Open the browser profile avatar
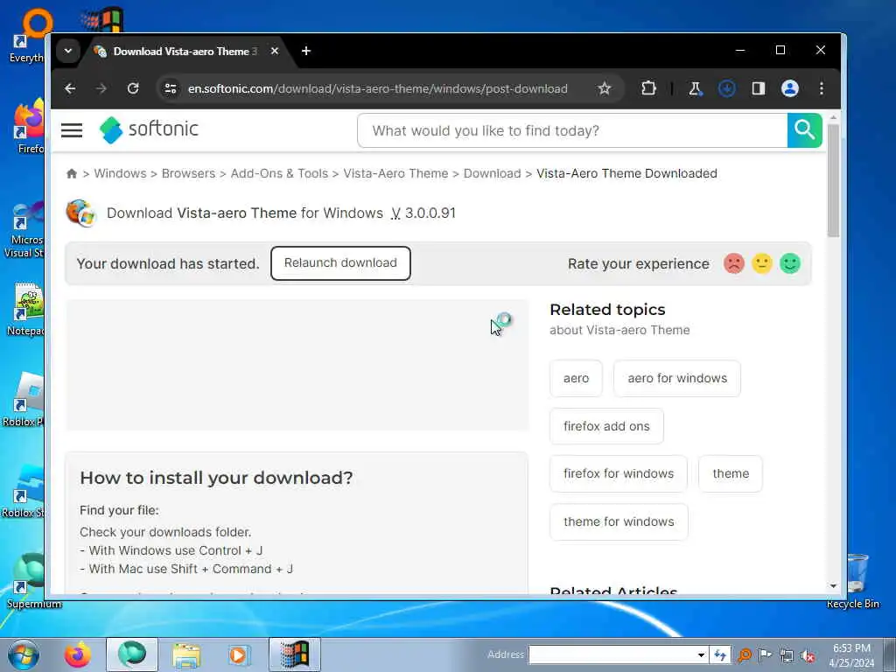The height and width of the screenshot is (672, 896). 790,88
